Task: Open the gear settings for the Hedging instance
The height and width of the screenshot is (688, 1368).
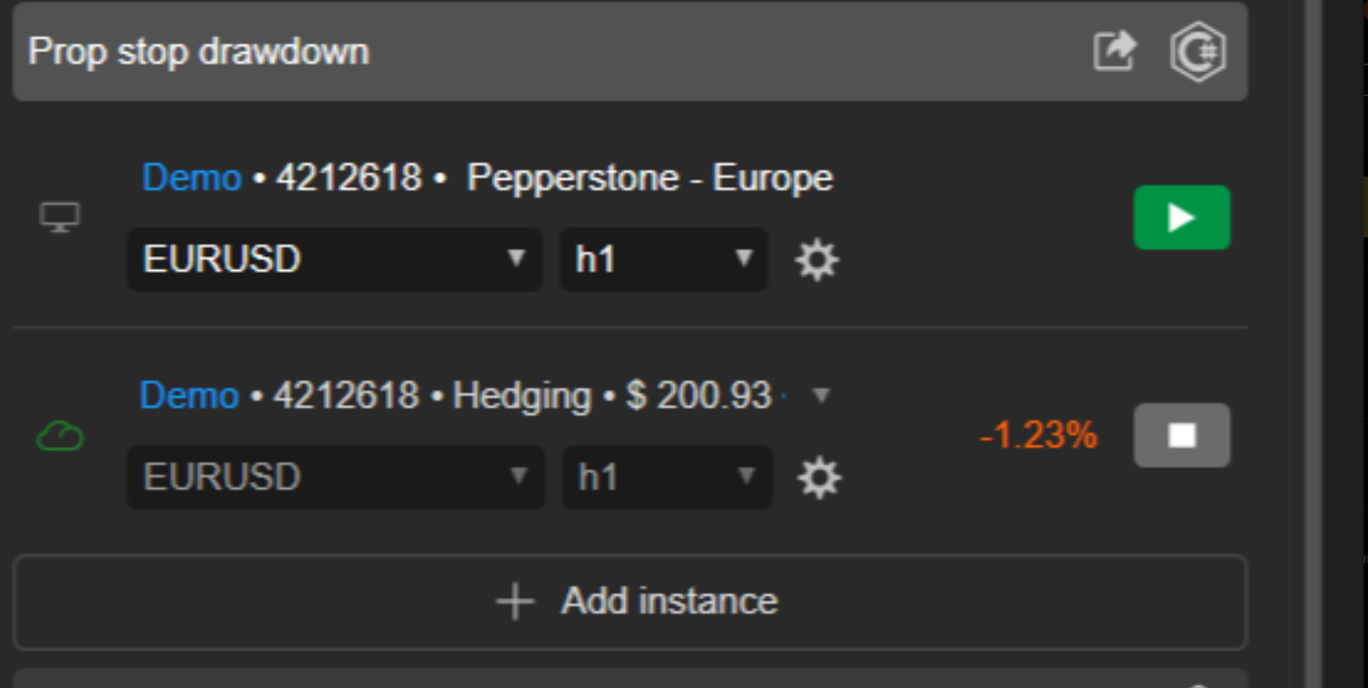Action: pos(818,478)
